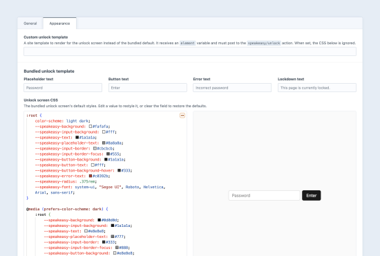Click the Lockdown text input field

click(x=317, y=88)
